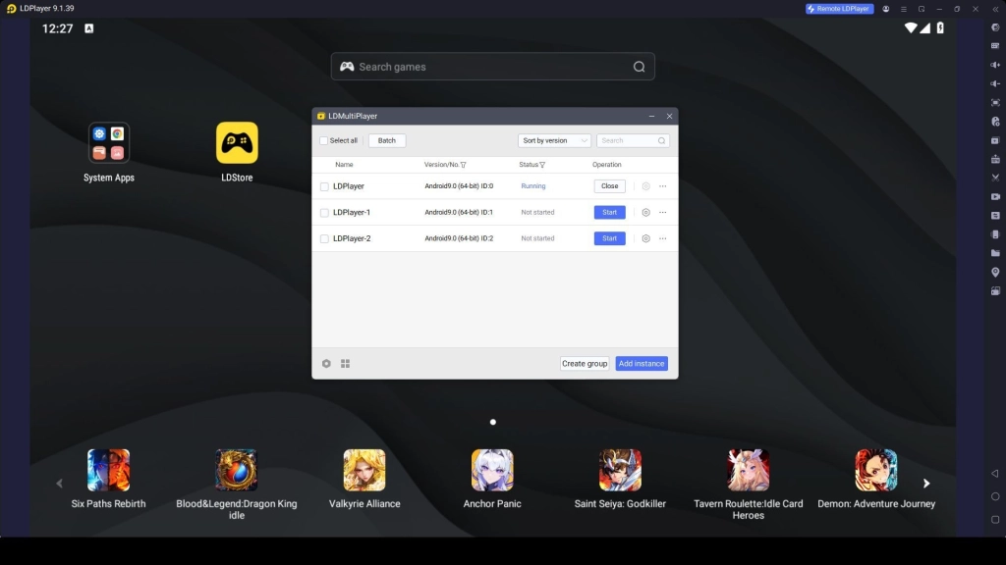Click the home screen page indicator dot

point(493,422)
